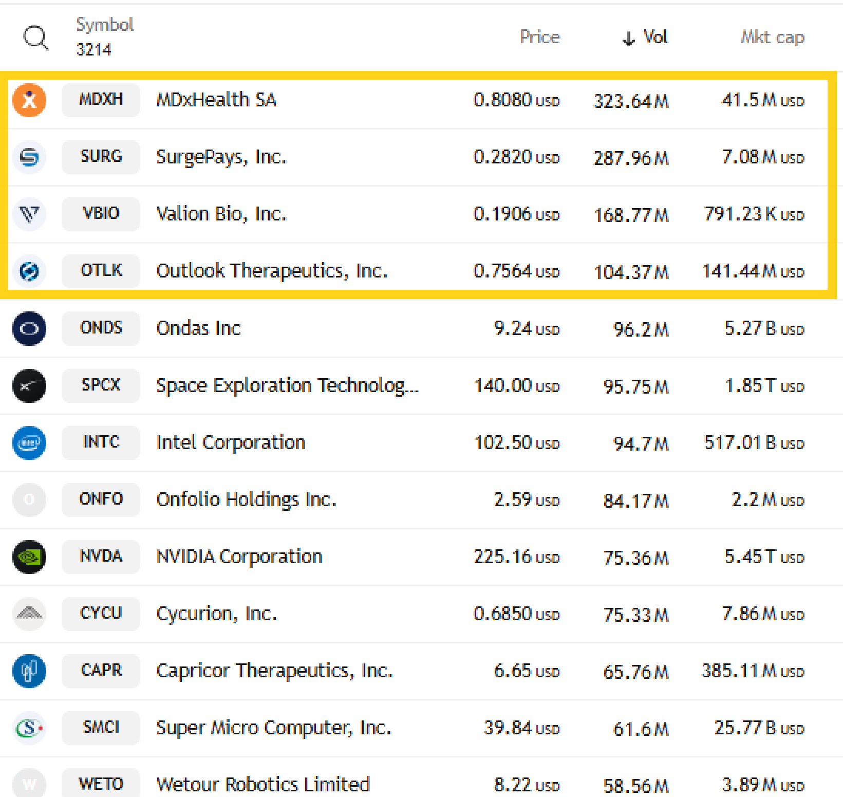843x797 pixels.
Task: Open the SurgePays, Inc. company link
Action: (x=221, y=157)
